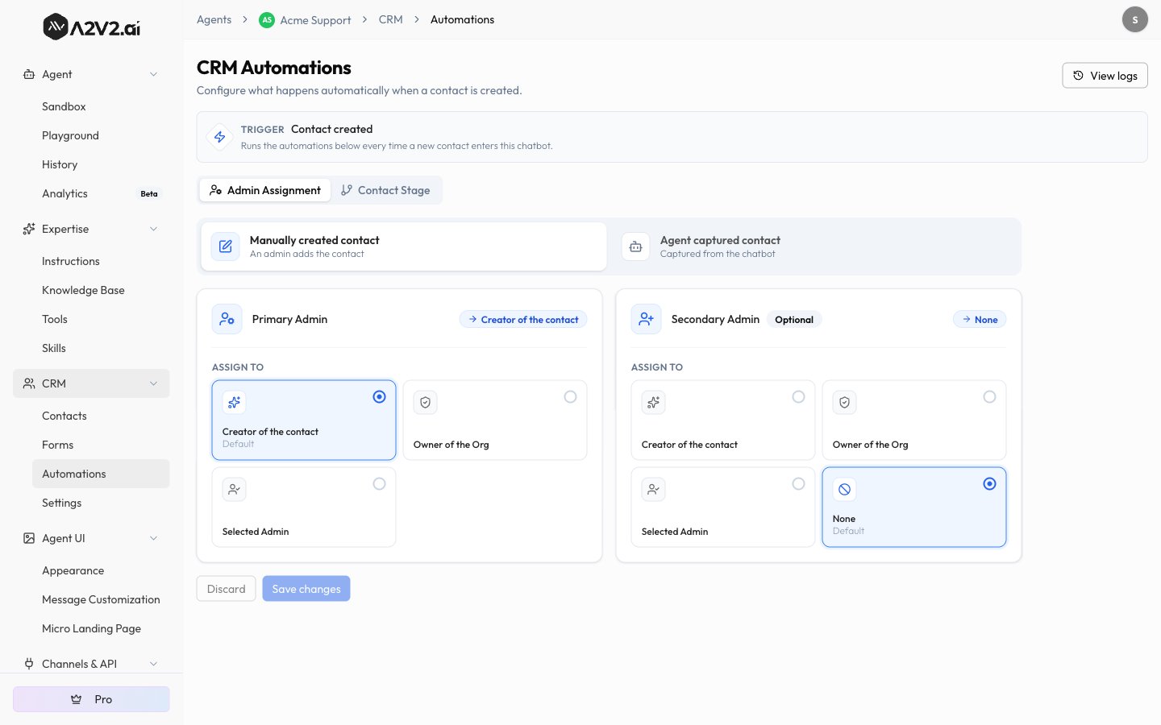Click Save changes button
The height and width of the screenshot is (725, 1161).
306,589
